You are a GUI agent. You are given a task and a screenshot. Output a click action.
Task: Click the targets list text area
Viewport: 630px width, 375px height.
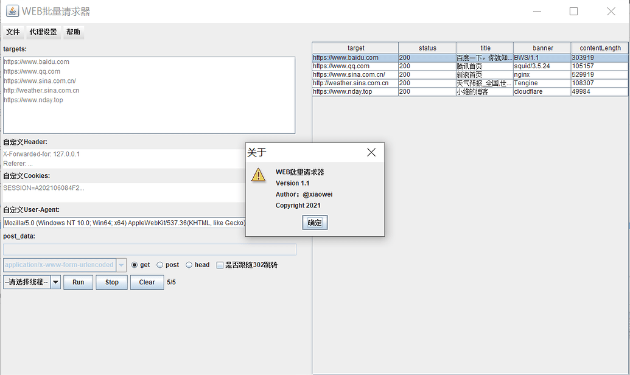149,94
